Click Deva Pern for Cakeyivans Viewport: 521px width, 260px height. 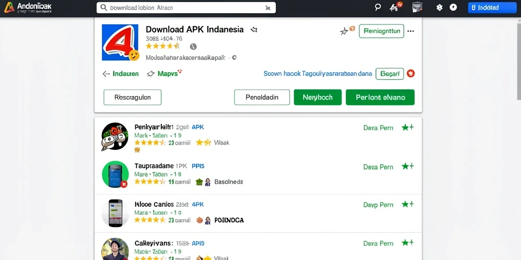click(x=378, y=243)
